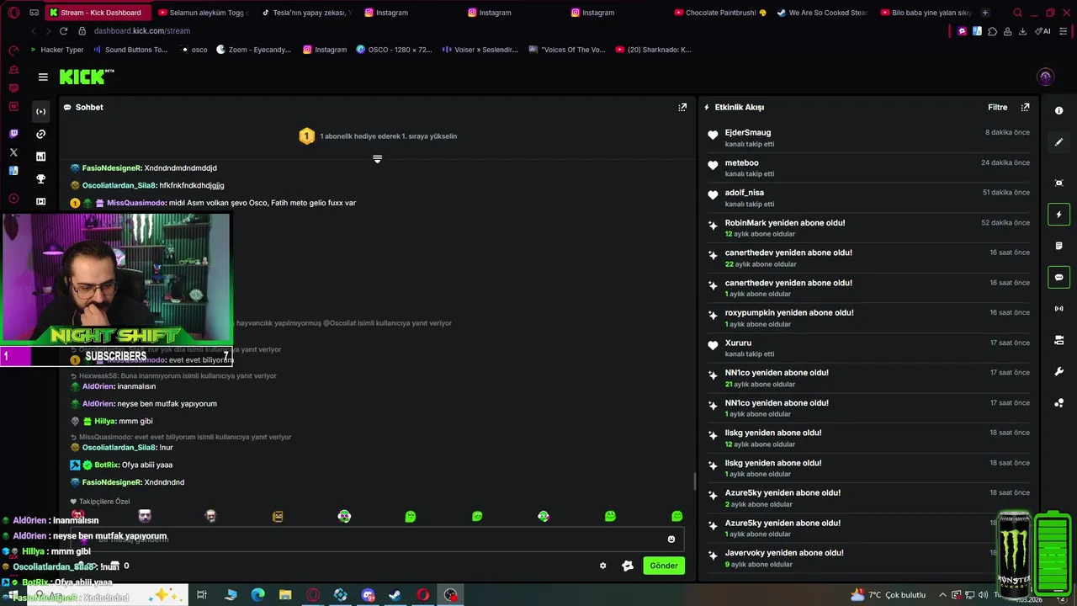Viewport: 1077px width, 606px height.
Task: Select the EjderSmaug follow event
Action: click(x=868, y=138)
